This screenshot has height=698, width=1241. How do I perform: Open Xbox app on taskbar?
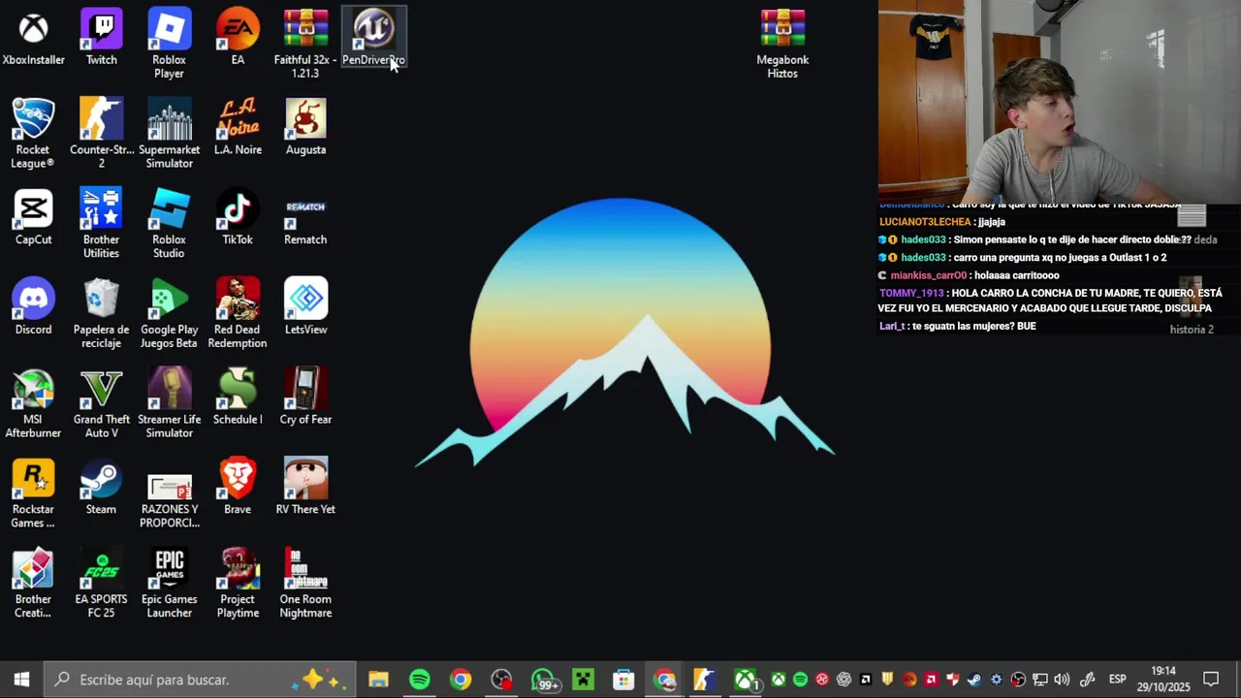pyautogui.click(x=746, y=680)
